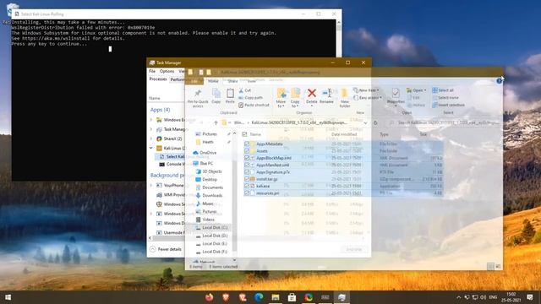Open 3D Objects in the navigation pane
Viewport: 541px width, 304px height.
click(x=209, y=171)
